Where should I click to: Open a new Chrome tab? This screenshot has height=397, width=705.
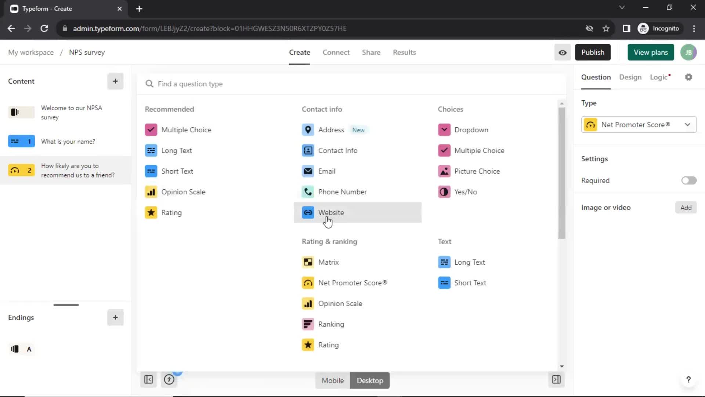139,9
